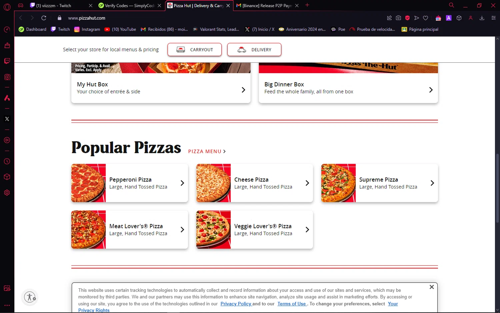Image resolution: width=500 pixels, height=313 pixels.
Task: Click the GX Corner gamepad icon
Action: coord(21,5)
